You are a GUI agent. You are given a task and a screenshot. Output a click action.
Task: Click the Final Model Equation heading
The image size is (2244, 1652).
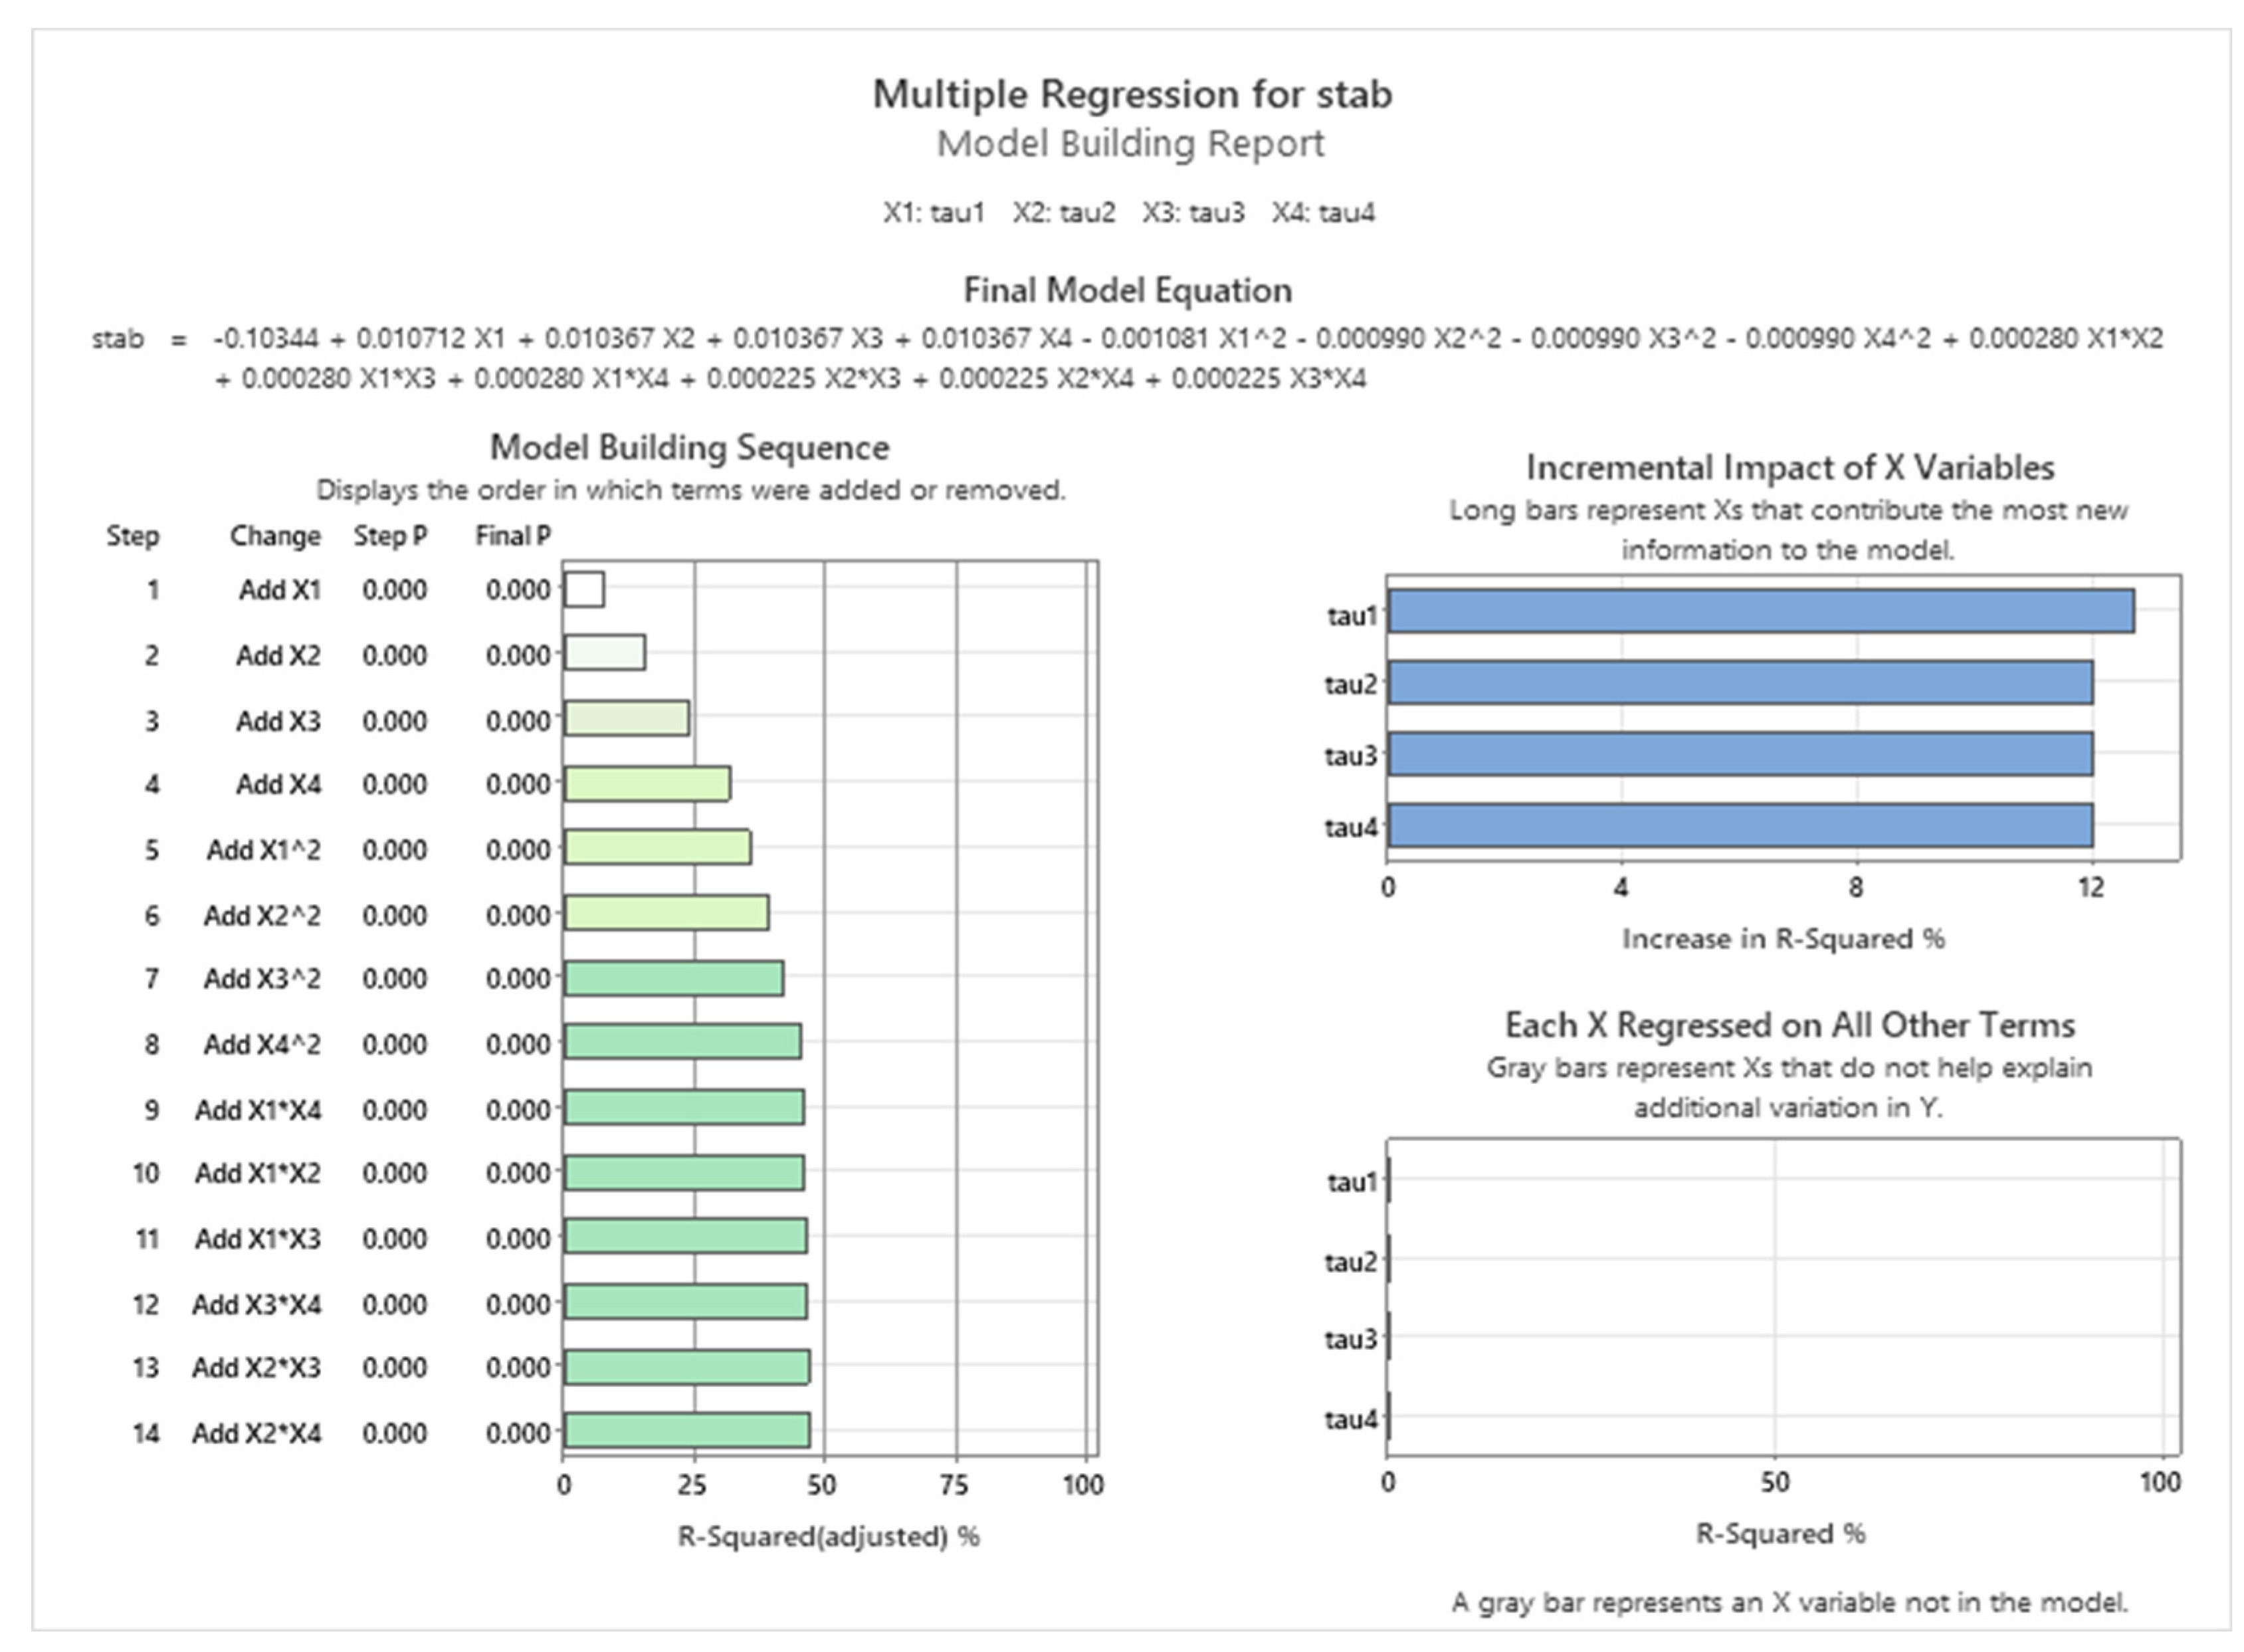click(1127, 290)
